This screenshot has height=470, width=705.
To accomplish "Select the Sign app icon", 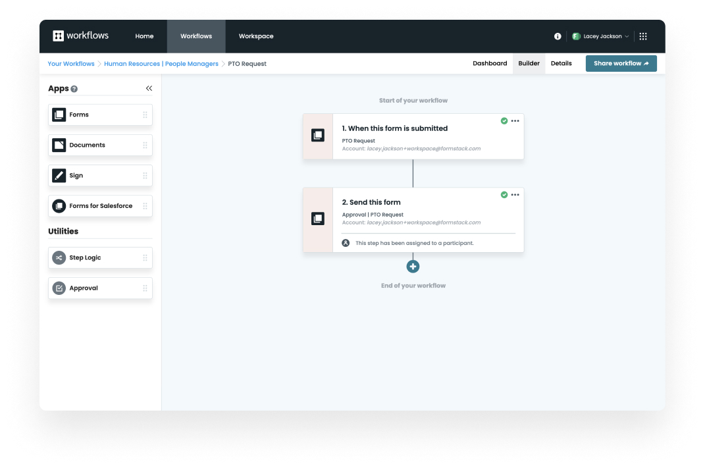I will click(x=59, y=175).
